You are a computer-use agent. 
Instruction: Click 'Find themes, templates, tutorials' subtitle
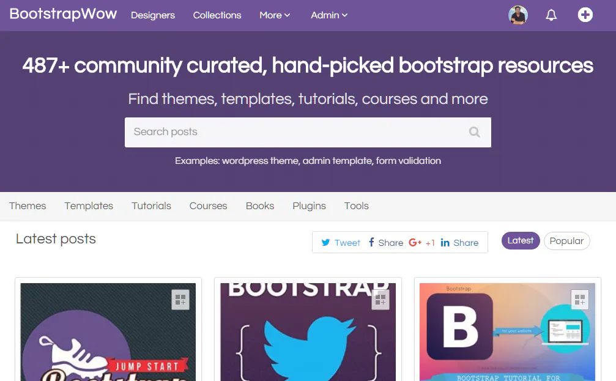308,99
